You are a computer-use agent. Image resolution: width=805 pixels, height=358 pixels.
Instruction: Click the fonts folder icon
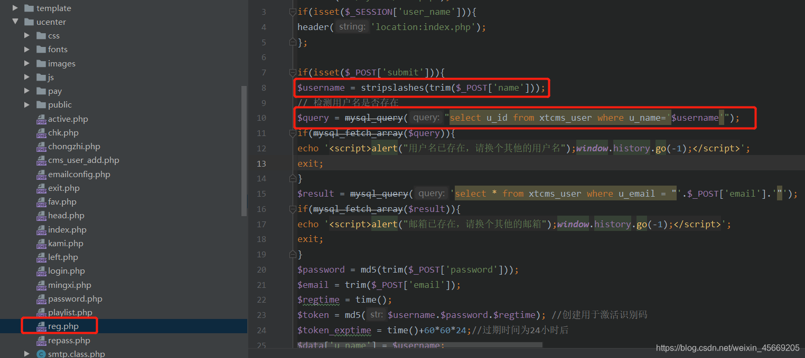coord(41,50)
